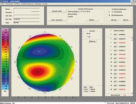Click the blue minimum region of the map
The image size is (136, 104).
point(39,51)
